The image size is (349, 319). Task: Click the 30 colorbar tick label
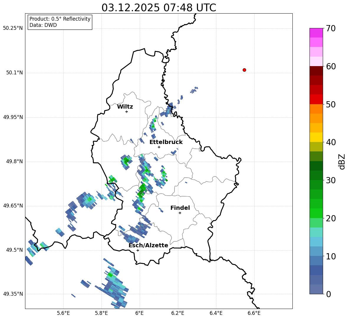pyautogui.click(x=331, y=180)
